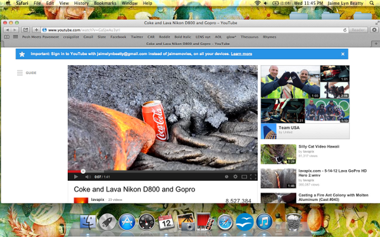Open the Posh Meets Pavement bookmark

(x=41, y=37)
